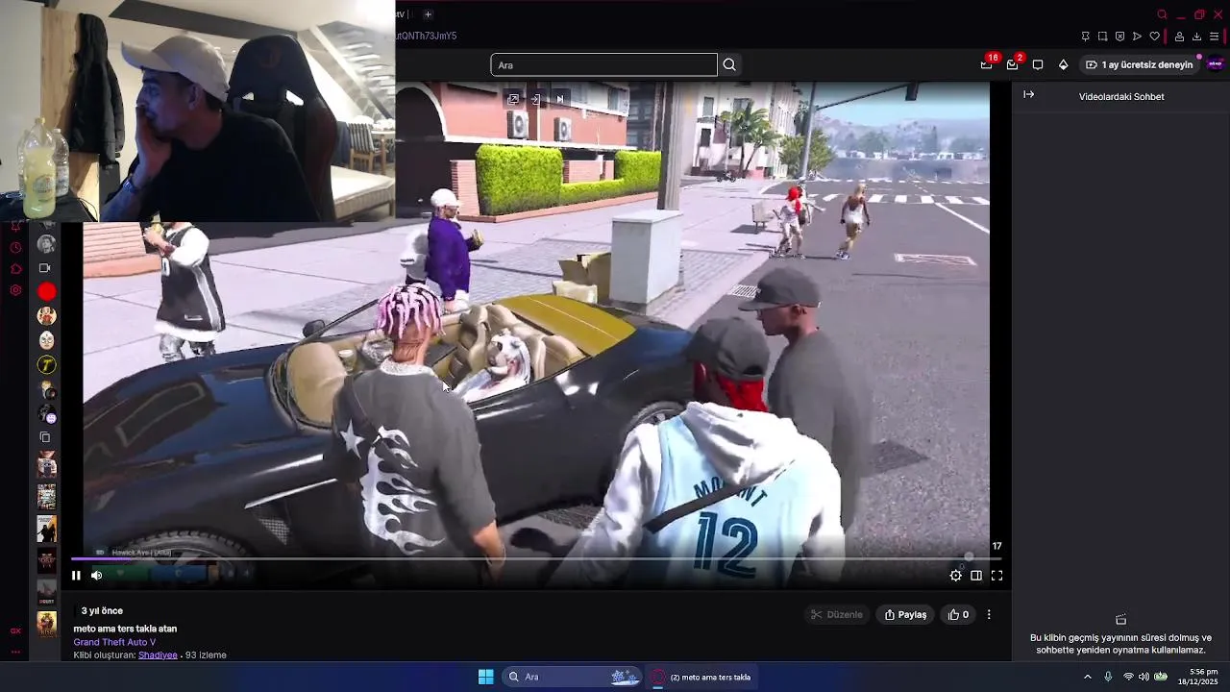Click the Twitch search field Ara
This screenshot has width=1230, height=692.
pyautogui.click(x=603, y=64)
